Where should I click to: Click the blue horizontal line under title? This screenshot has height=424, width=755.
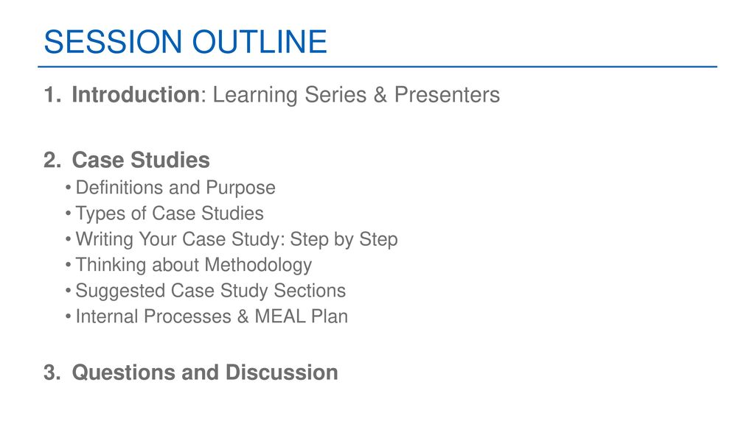[377, 67]
